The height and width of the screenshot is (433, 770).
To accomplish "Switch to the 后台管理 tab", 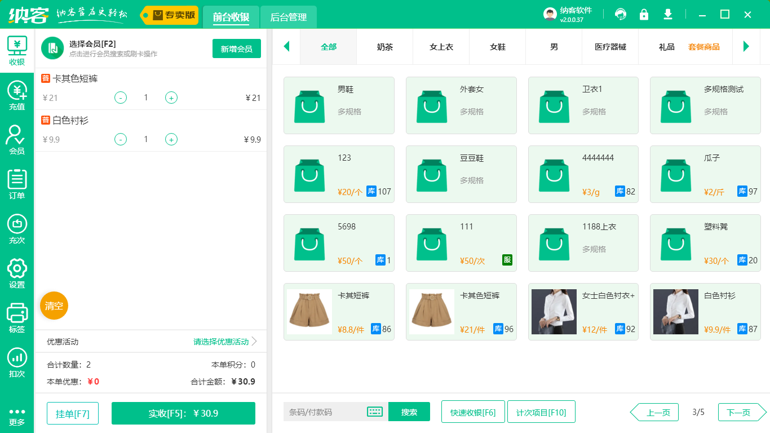I will (289, 17).
